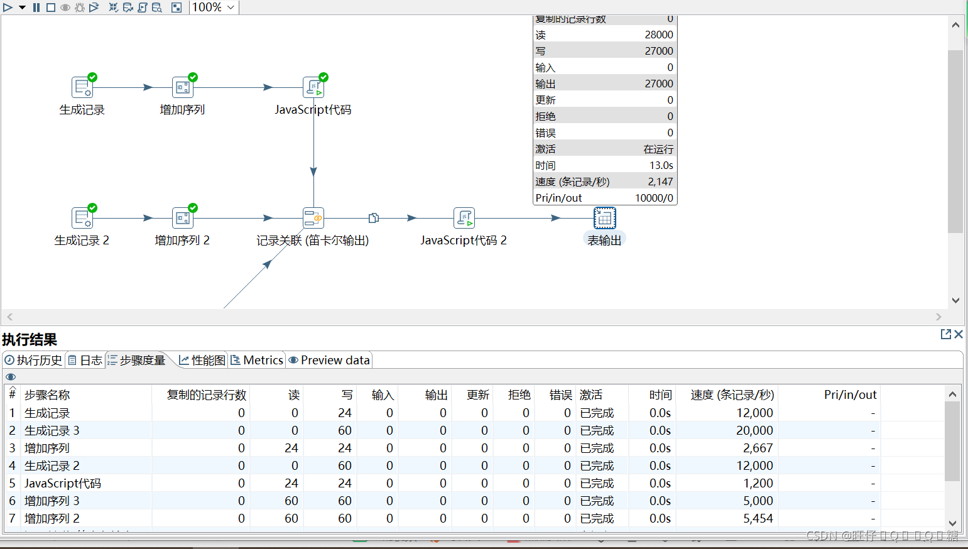
Task: Sort by the 步骤名称 column header
Action: 87,394
